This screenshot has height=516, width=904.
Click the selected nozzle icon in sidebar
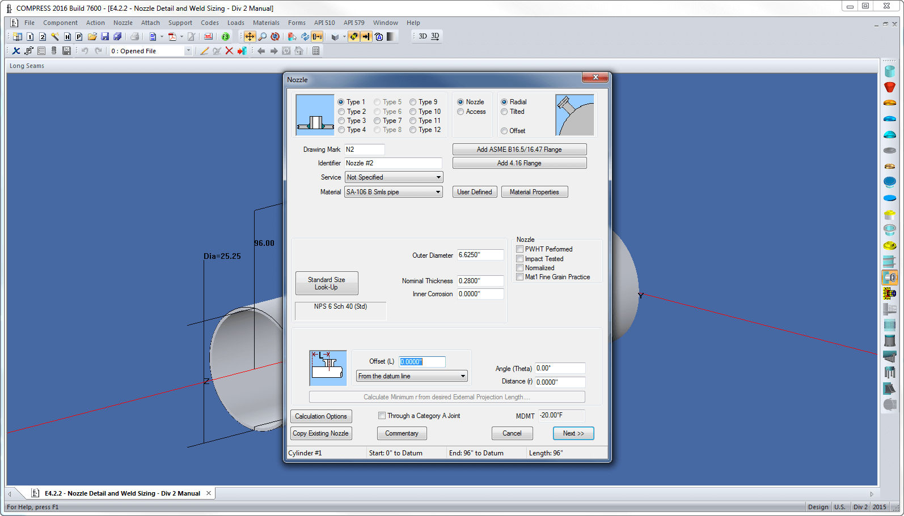coord(889,278)
